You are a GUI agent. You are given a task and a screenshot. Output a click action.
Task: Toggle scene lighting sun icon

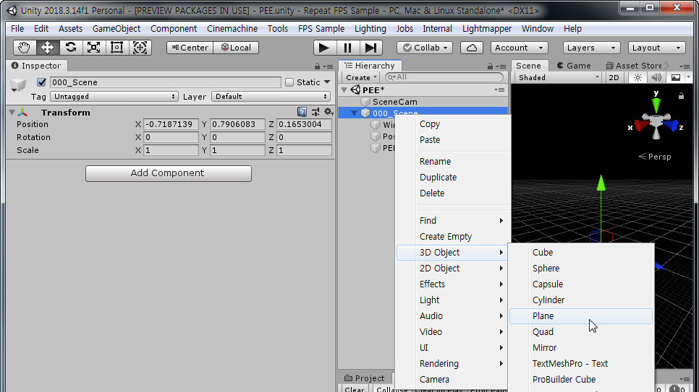[x=638, y=77]
